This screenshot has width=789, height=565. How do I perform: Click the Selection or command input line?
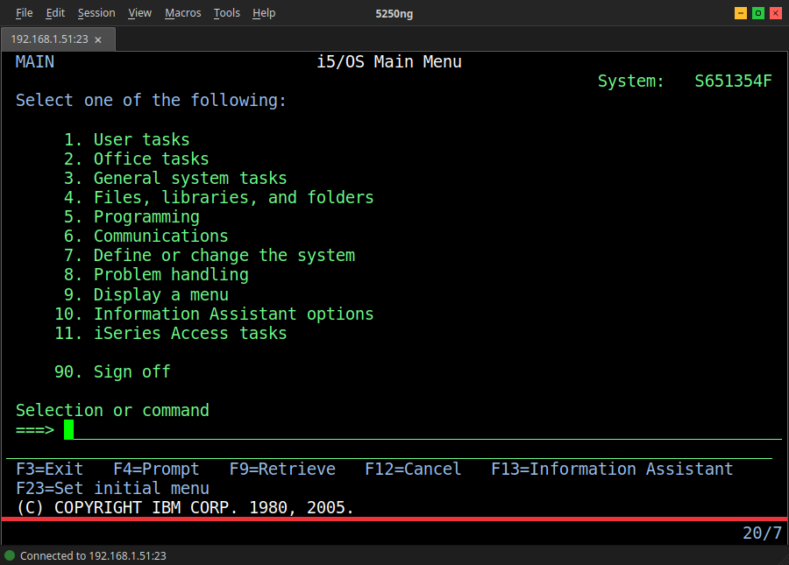point(423,430)
